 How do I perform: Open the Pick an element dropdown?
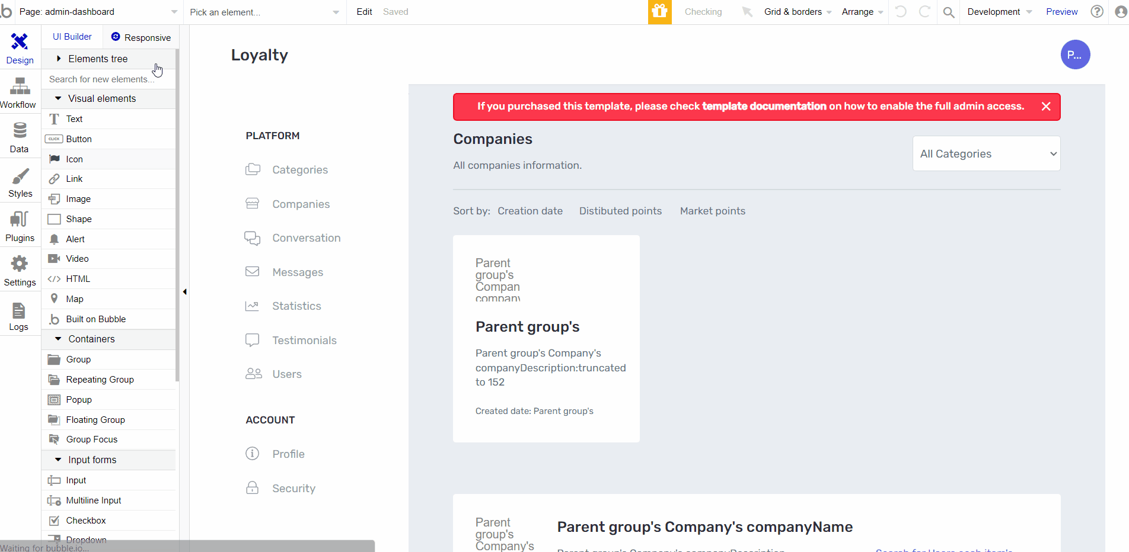pos(264,12)
